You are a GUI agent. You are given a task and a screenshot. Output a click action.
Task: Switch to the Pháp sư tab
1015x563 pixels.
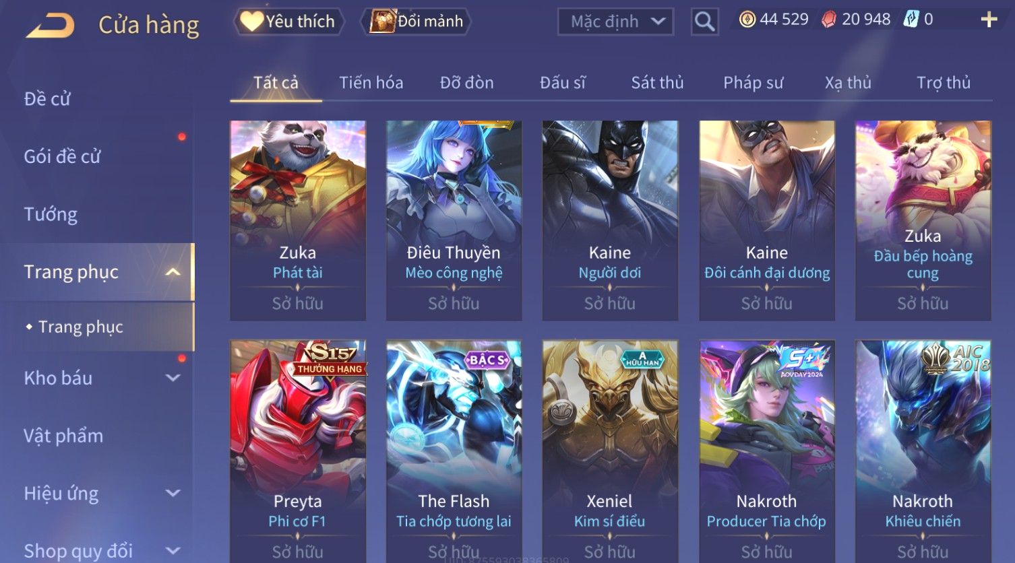point(753,83)
